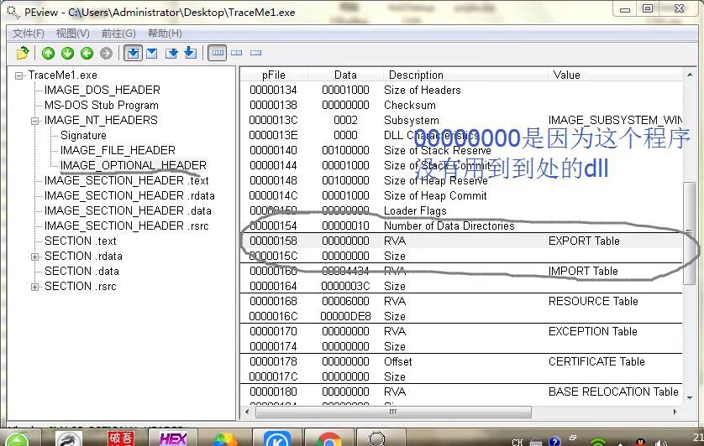Screen dimensions: 704x446
Task: Click the 'Subsystem' row description
Action: (x=412, y=121)
